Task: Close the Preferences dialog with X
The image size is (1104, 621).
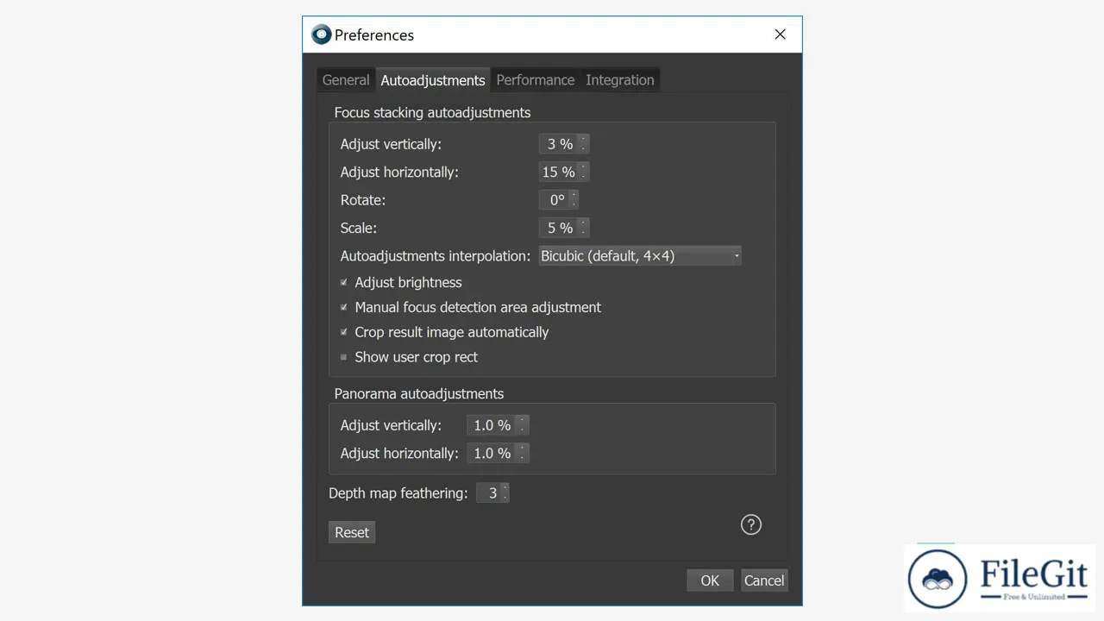Action: click(x=780, y=34)
